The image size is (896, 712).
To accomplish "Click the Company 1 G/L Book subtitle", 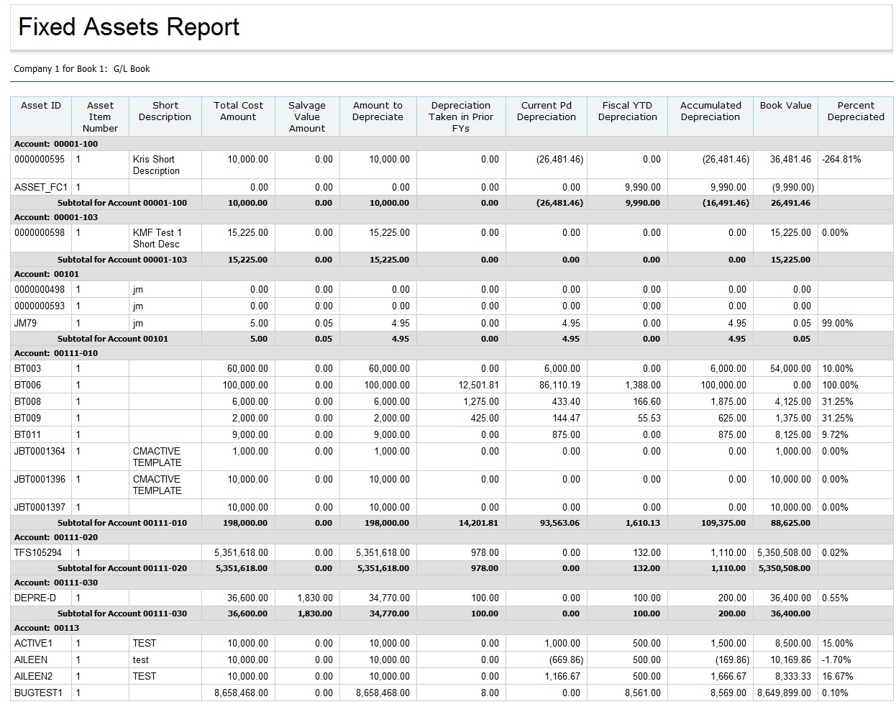I will [x=82, y=69].
